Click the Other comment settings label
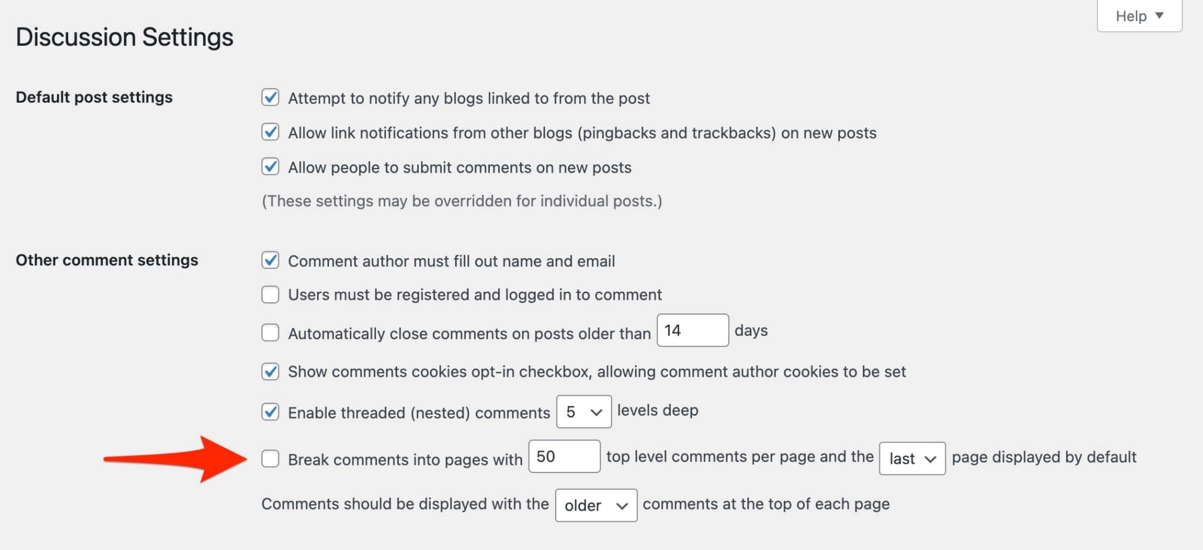 pyautogui.click(x=106, y=260)
